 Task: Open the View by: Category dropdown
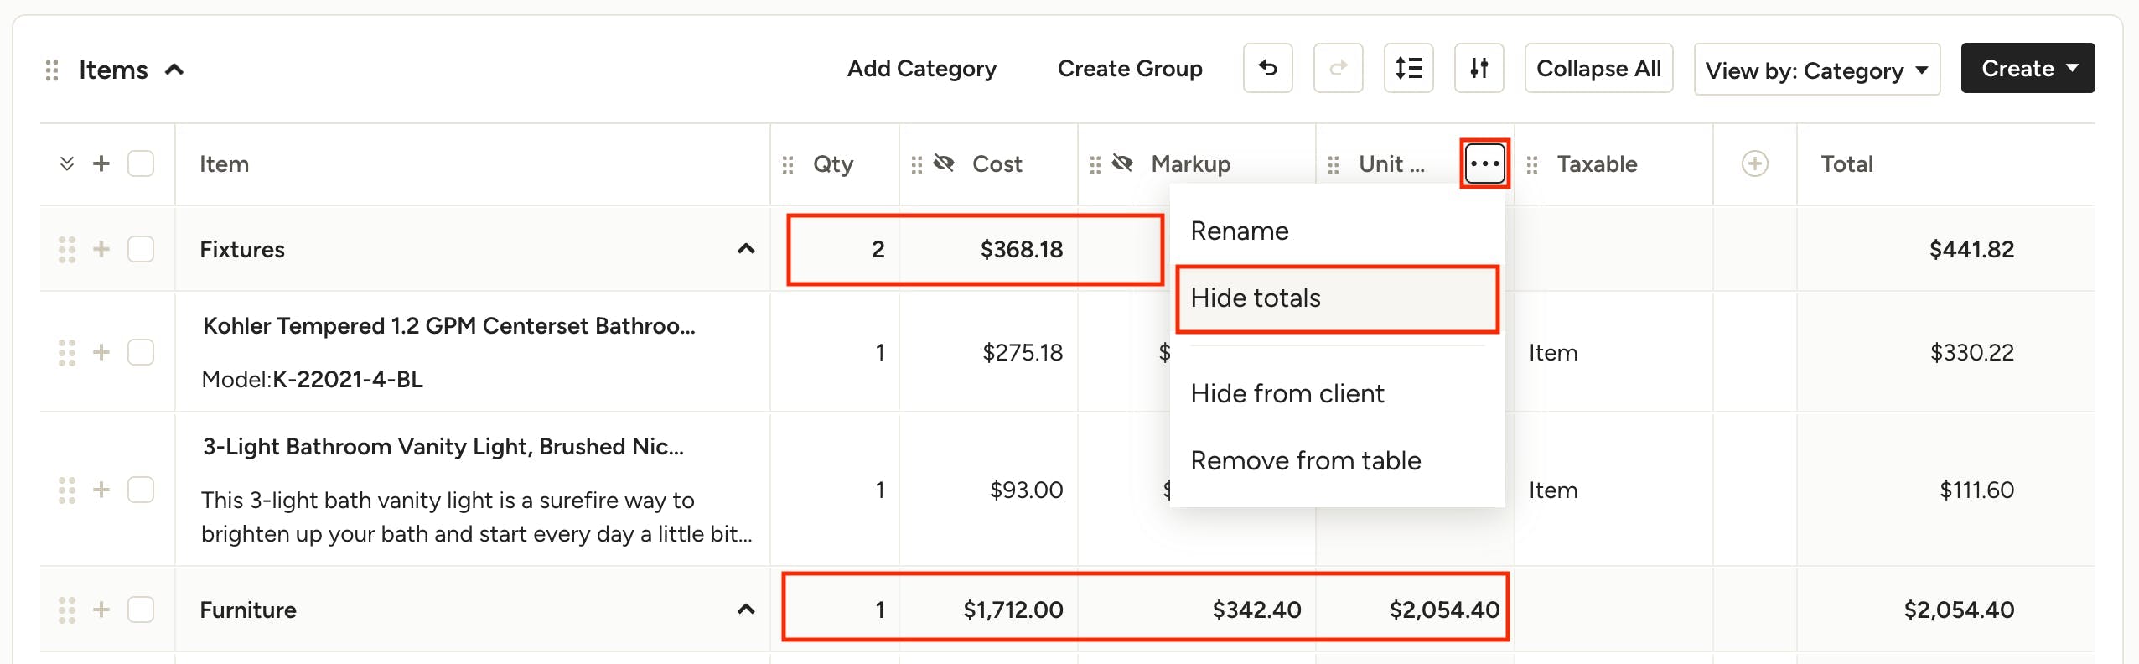[x=1816, y=70]
